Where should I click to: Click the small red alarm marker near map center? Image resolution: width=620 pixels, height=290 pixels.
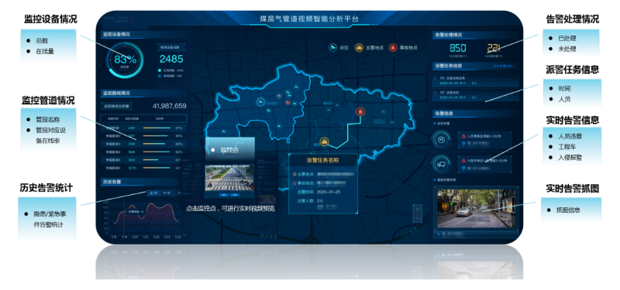click(288, 103)
